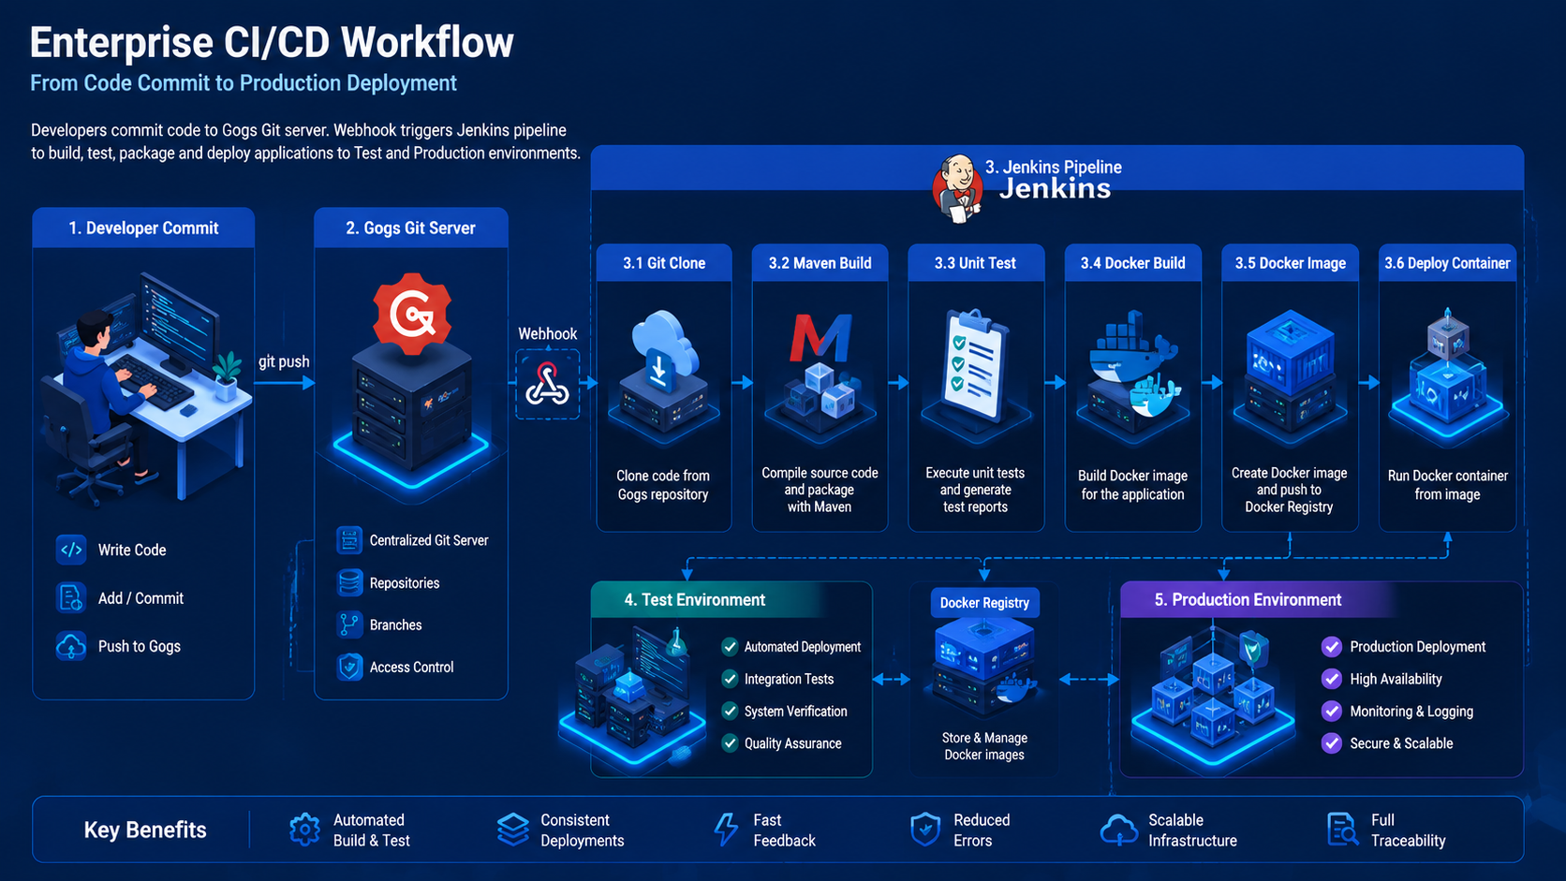Screen dimensions: 1566x881
Task: Click the Automated Build & Test gear icon
Action: (x=304, y=830)
